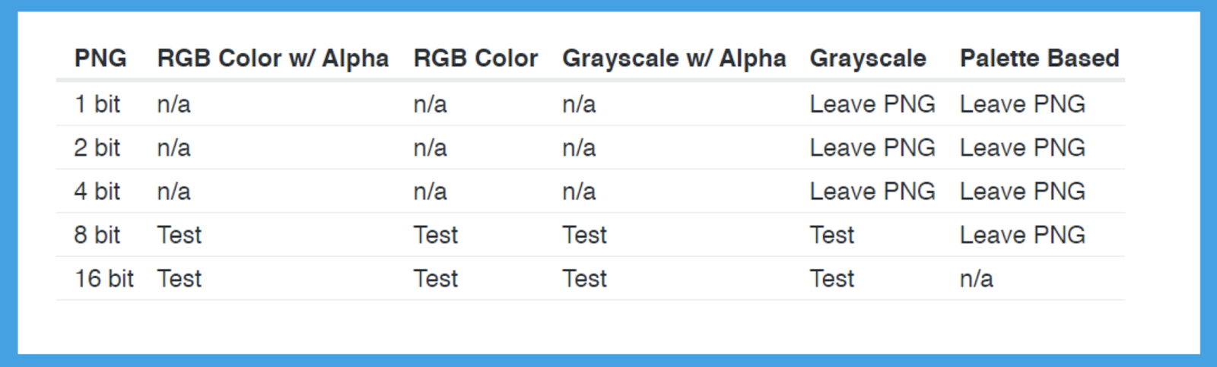The height and width of the screenshot is (367, 1217).
Task: Click Test in 8 bit Grayscale cell
Action: pyautogui.click(x=832, y=235)
